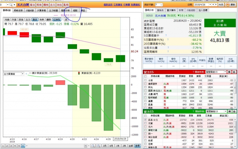Open the date picker dropdown arrow
Viewport: 238px width, 149px height.
(210, 5)
